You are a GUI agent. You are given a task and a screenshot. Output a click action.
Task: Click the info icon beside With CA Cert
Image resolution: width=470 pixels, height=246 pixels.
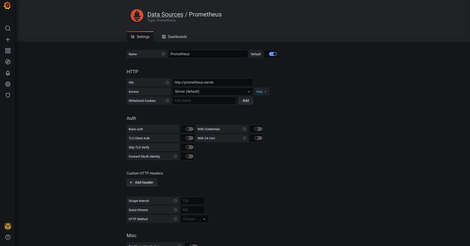(244, 138)
